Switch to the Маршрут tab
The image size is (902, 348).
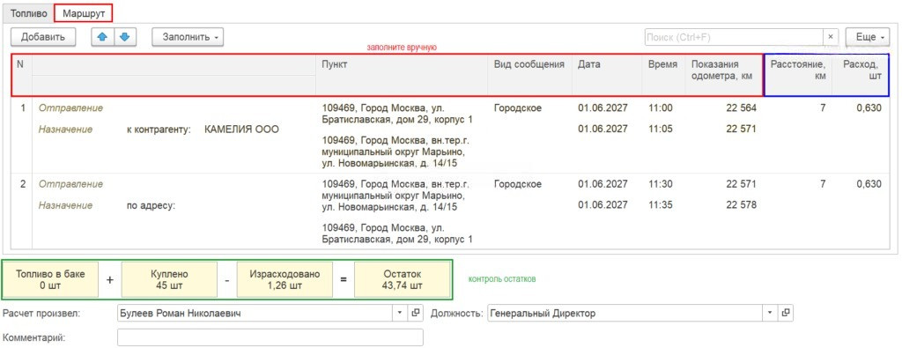(84, 12)
